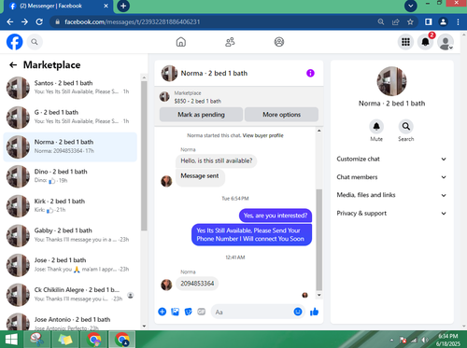467x348 pixels.
Task: Open the Friends icon in top bar
Action: (230, 42)
